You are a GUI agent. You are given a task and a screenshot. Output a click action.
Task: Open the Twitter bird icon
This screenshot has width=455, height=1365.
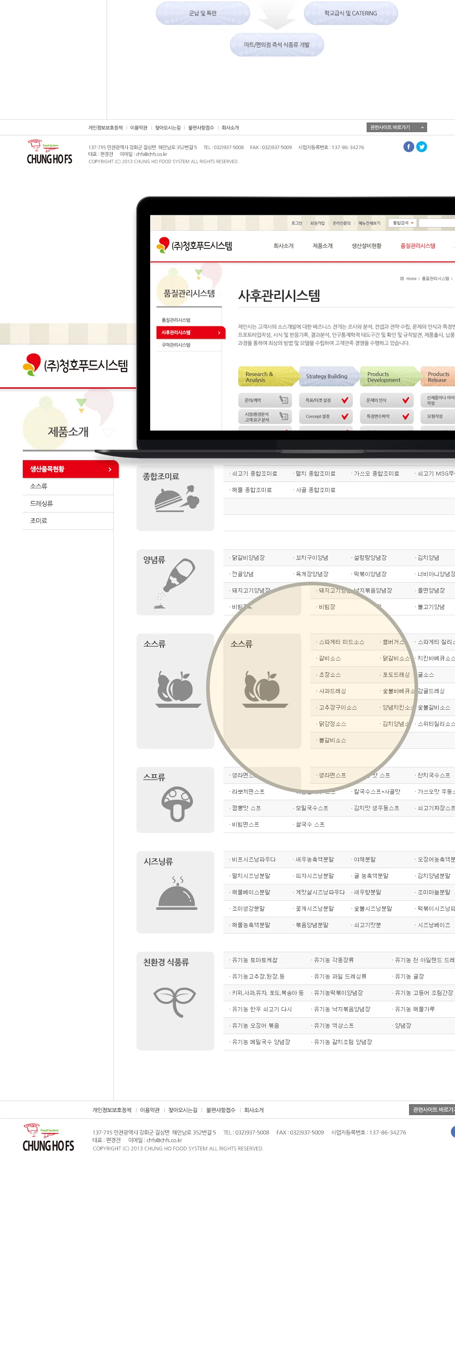click(422, 147)
